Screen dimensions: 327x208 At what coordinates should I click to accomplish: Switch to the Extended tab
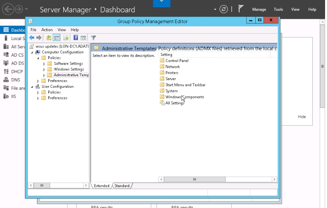point(101,186)
